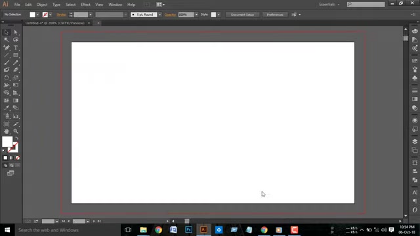Select the Pen tool

7,48
